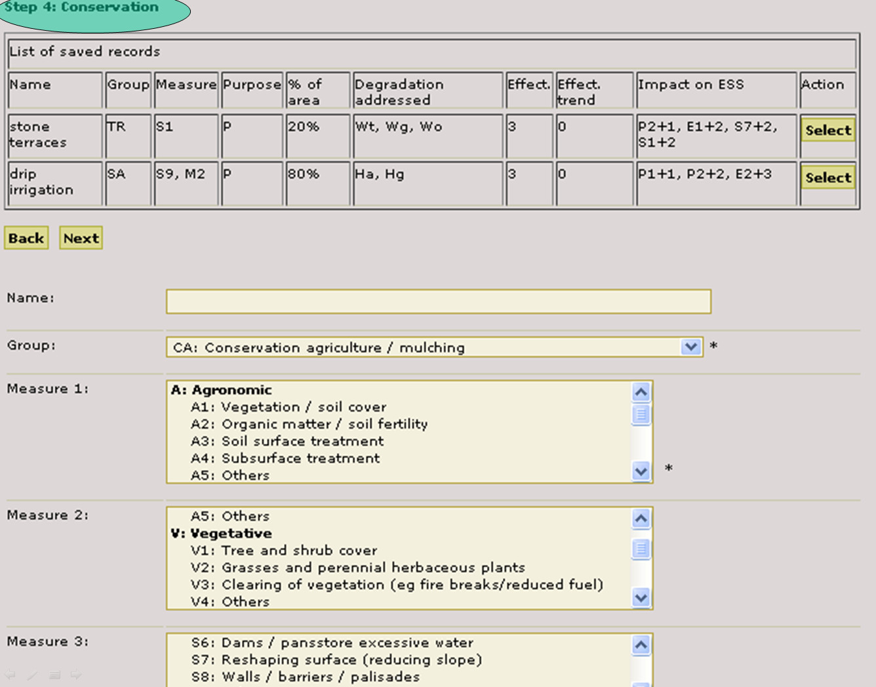Viewport: 876px width, 687px height.
Task: Click the faint next slide arrow icon
Action: point(76,675)
